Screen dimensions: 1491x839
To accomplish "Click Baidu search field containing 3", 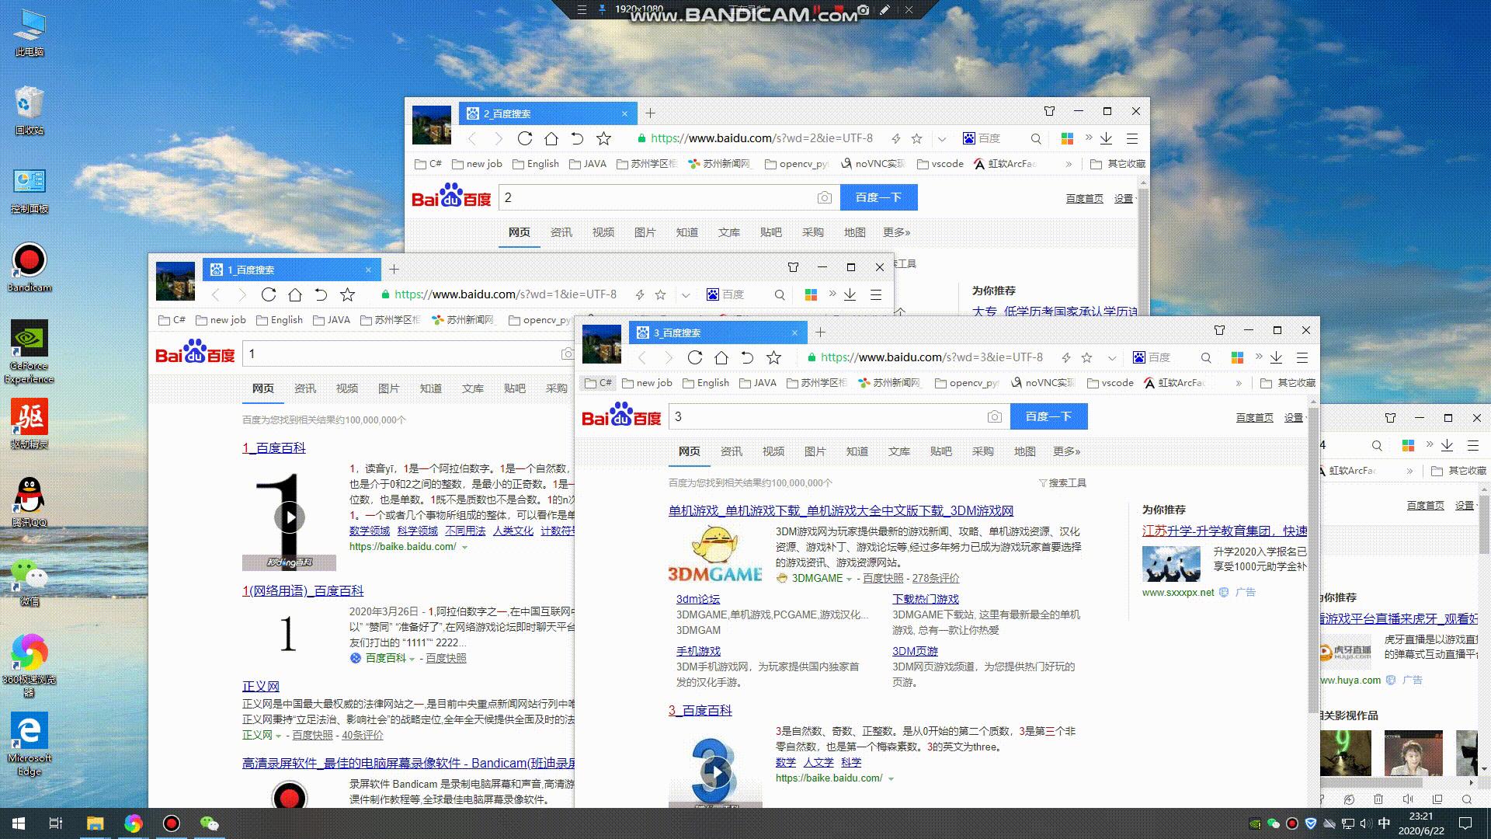I will [827, 416].
